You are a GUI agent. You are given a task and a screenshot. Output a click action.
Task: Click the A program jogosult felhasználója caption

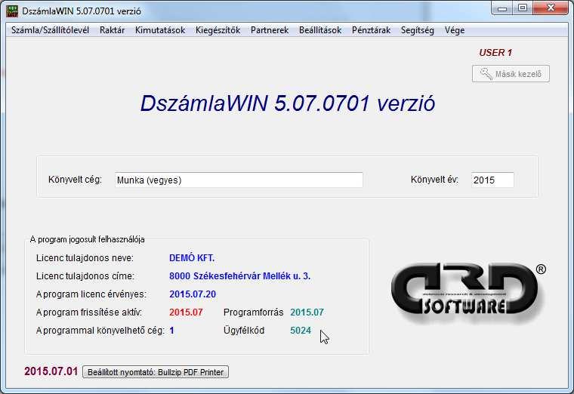pos(87,239)
